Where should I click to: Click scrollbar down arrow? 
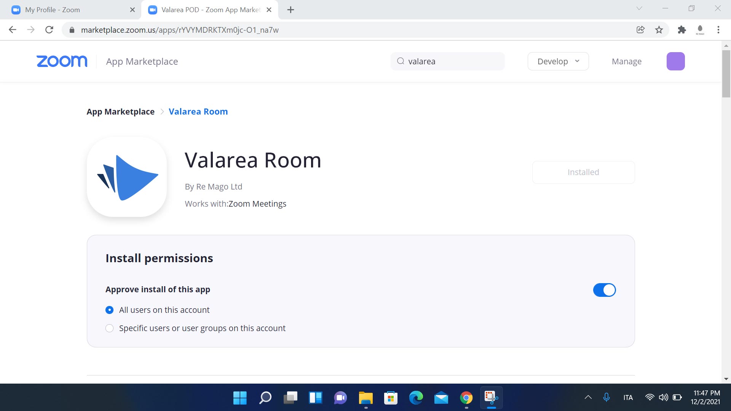(x=726, y=379)
